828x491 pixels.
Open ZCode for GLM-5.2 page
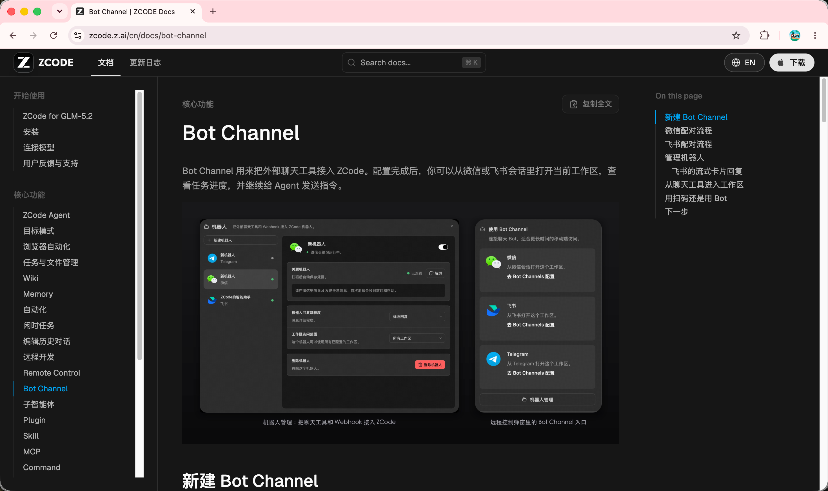click(58, 116)
